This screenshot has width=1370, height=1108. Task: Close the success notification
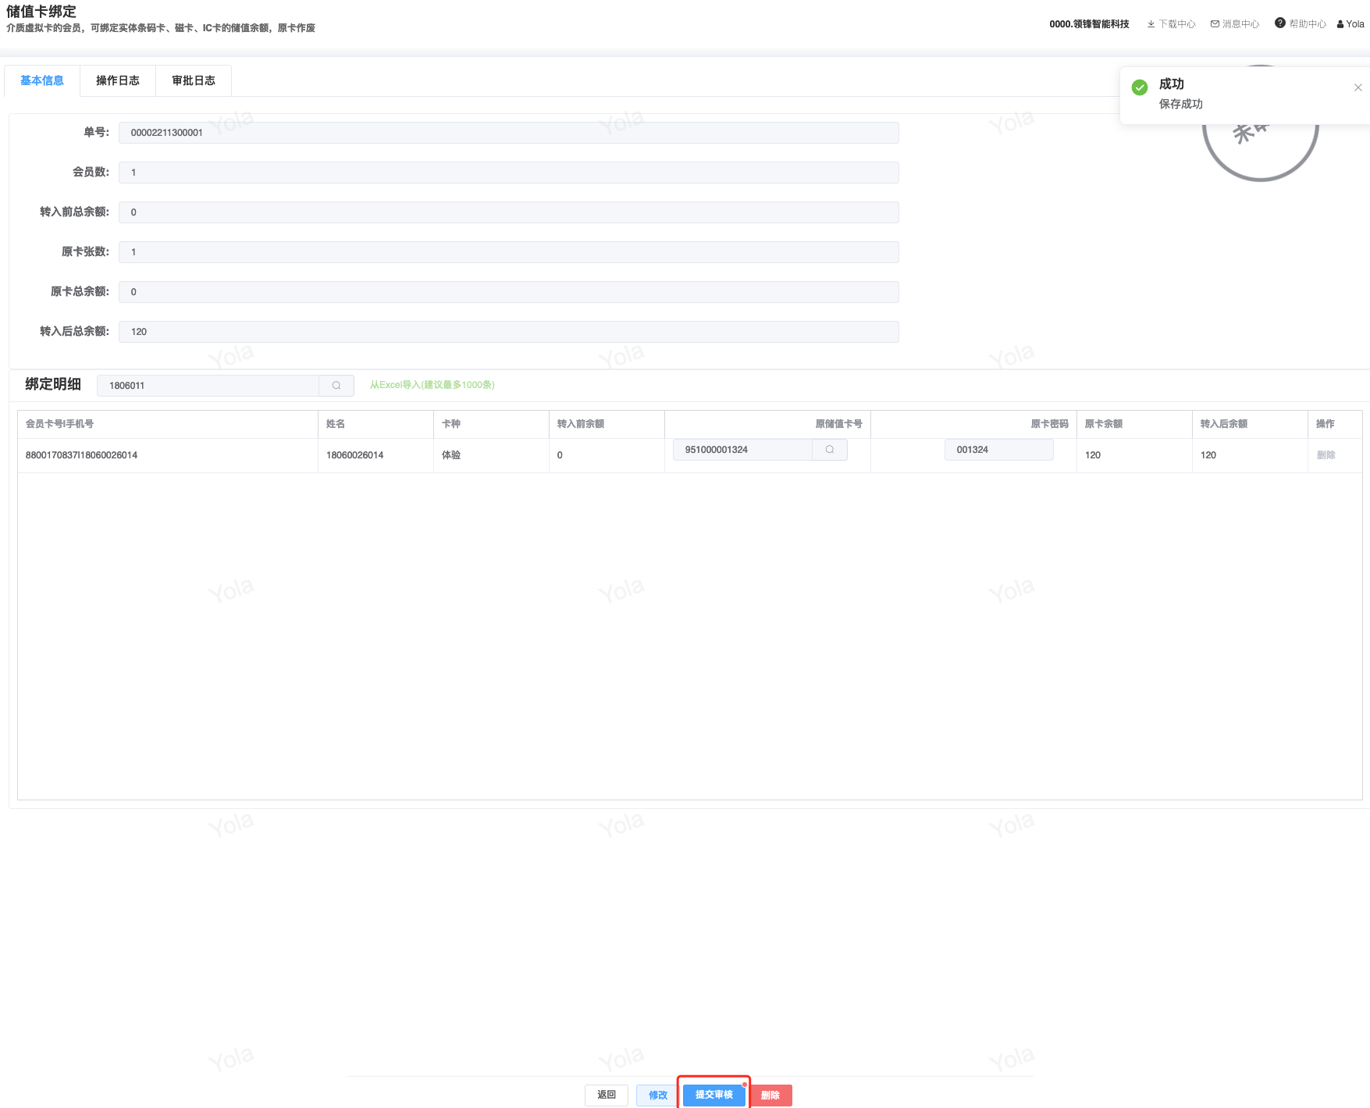click(x=1358, y=87)
